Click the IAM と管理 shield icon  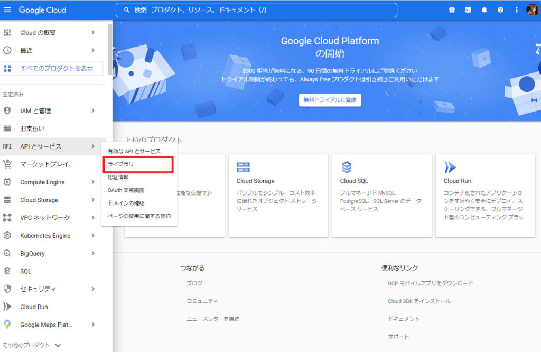click(x=7, y=111)
